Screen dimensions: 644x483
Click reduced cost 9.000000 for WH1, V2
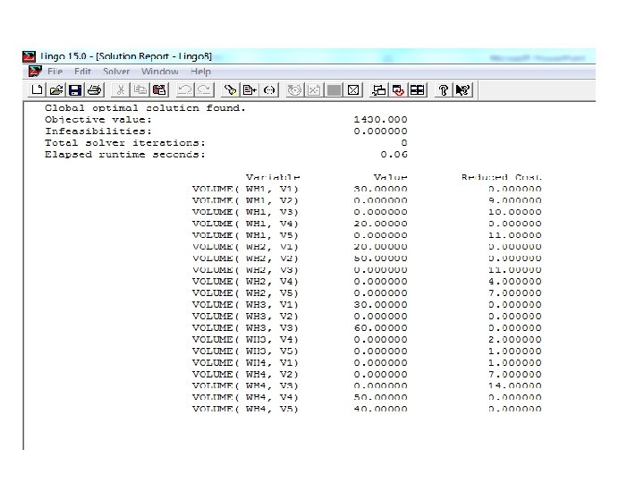coord(514,200)
